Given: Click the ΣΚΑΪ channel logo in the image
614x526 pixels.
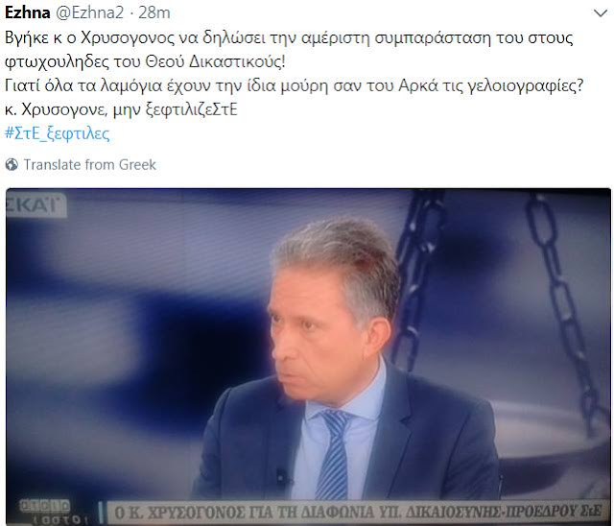Looking at the screenshot, I should [x=35, y=205].
